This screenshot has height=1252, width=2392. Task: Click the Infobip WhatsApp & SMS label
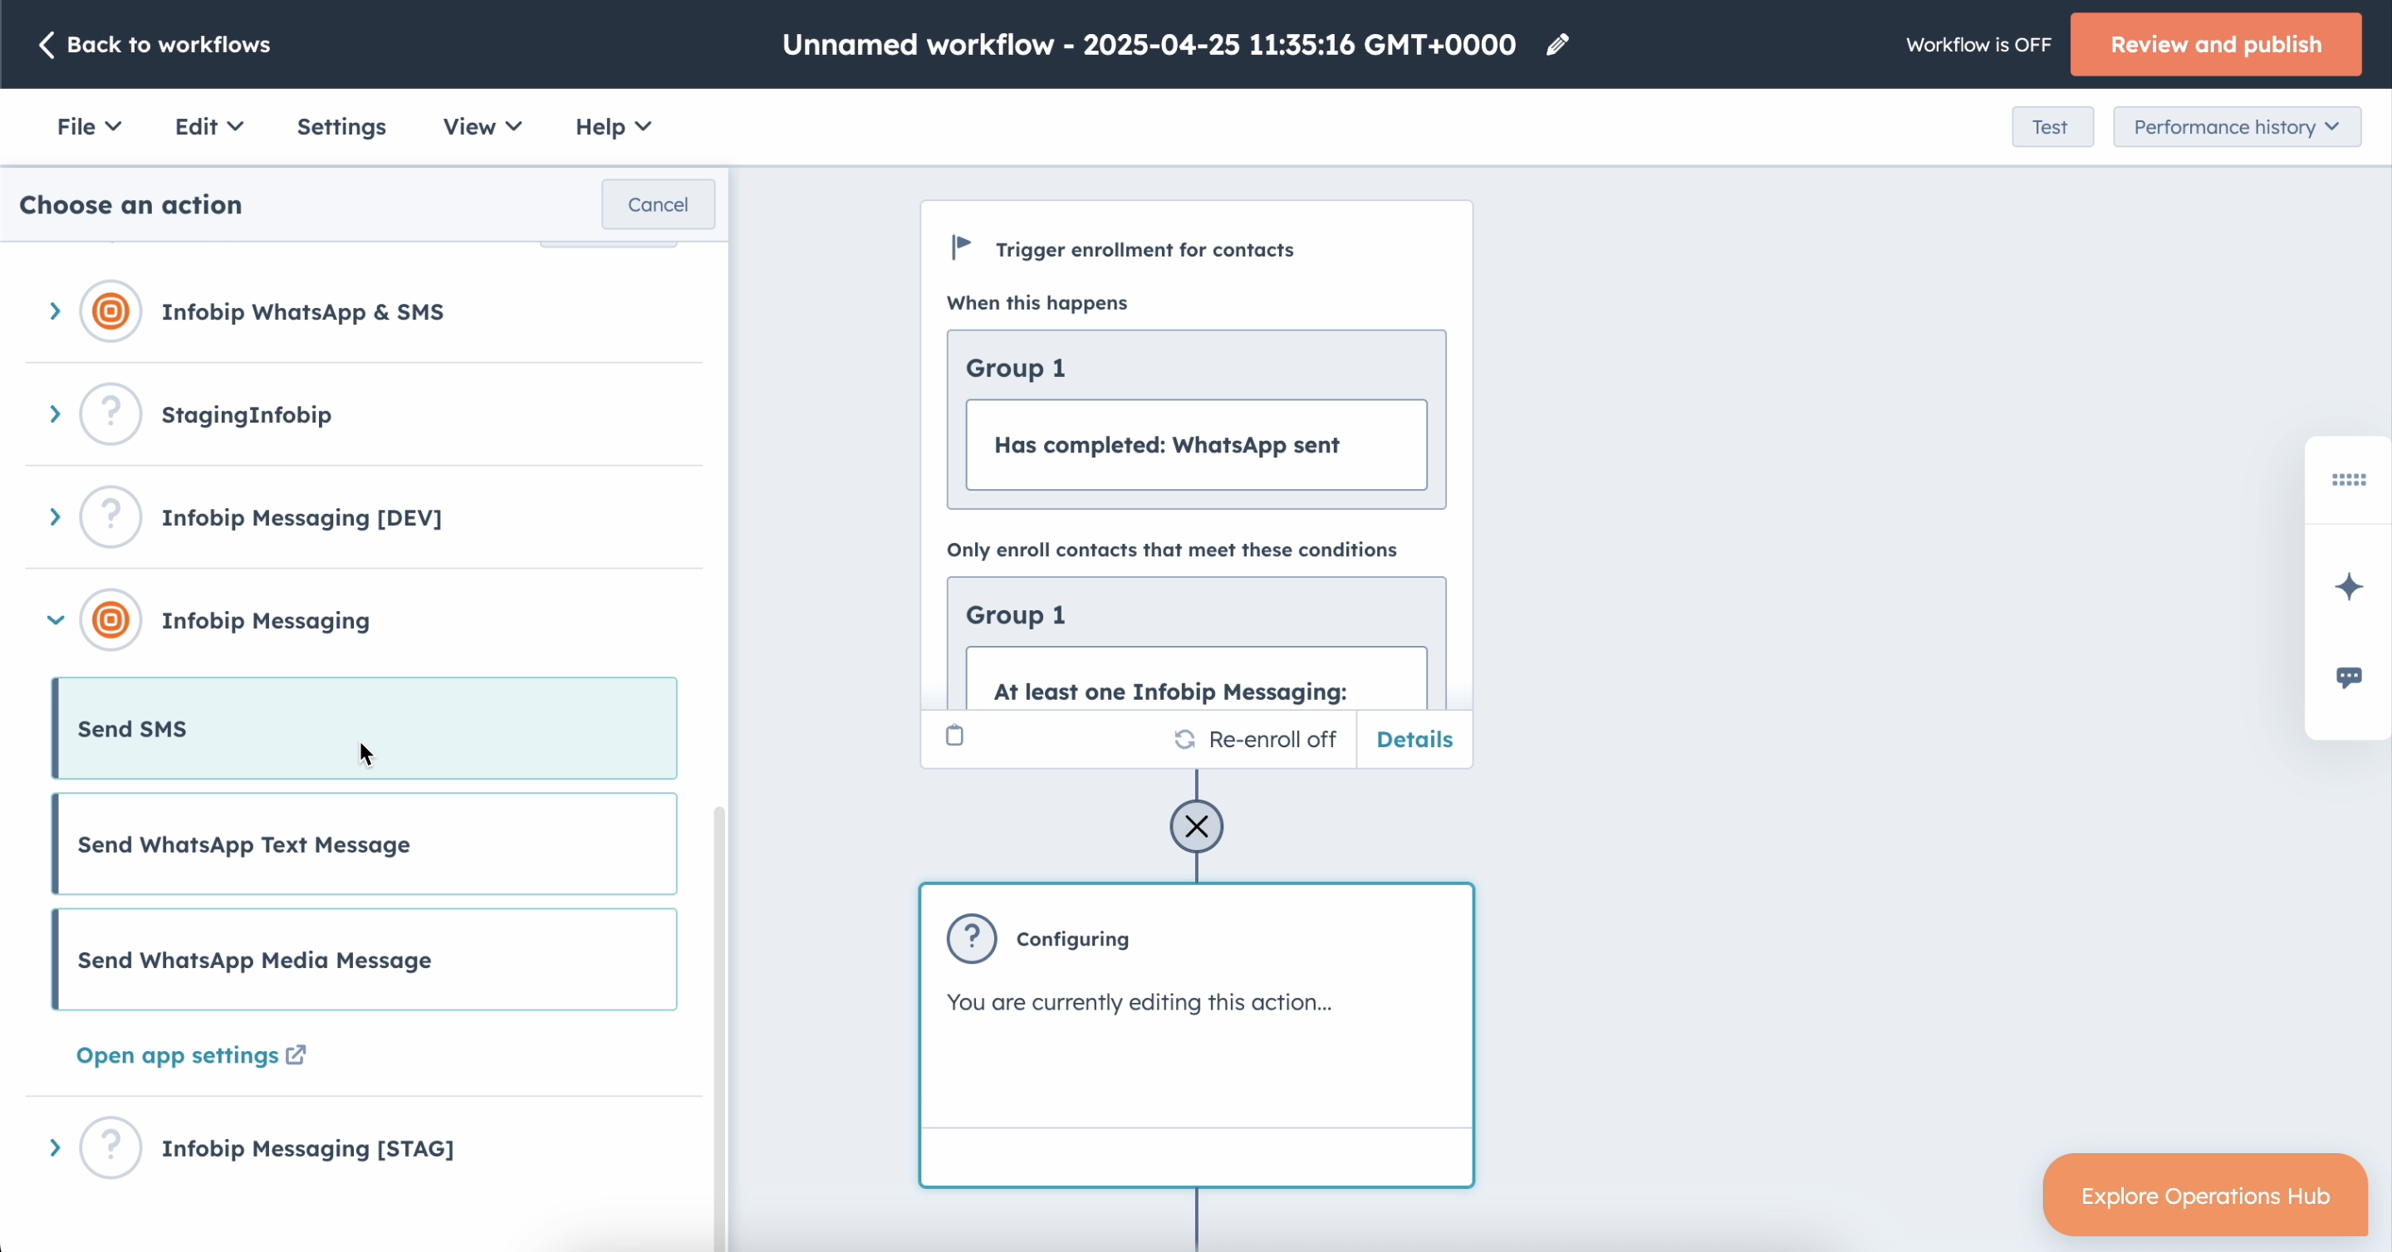click(x=301, y=312)
